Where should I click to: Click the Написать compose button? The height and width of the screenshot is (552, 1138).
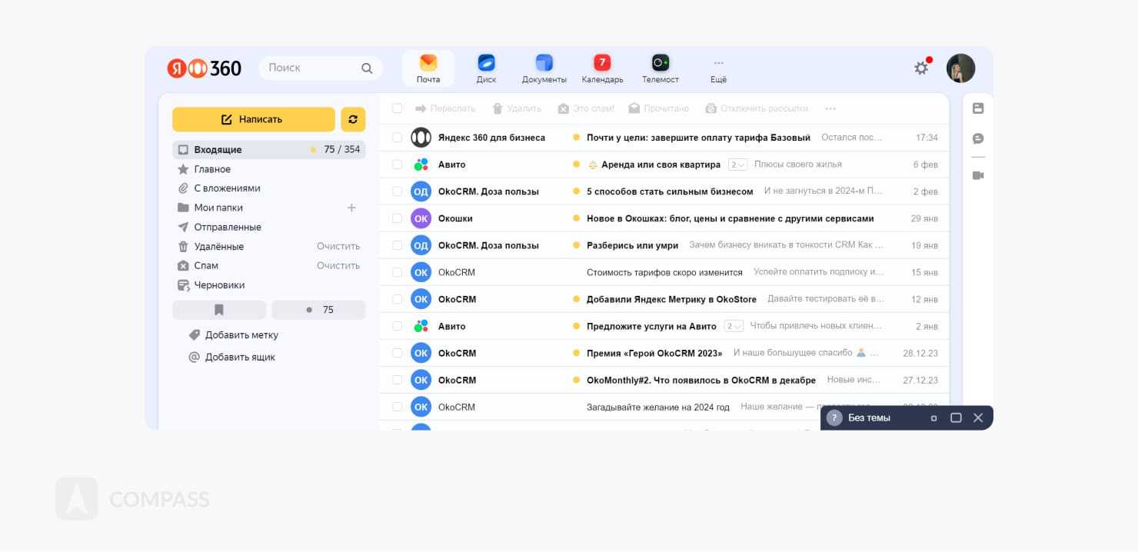tap(253, 119)
